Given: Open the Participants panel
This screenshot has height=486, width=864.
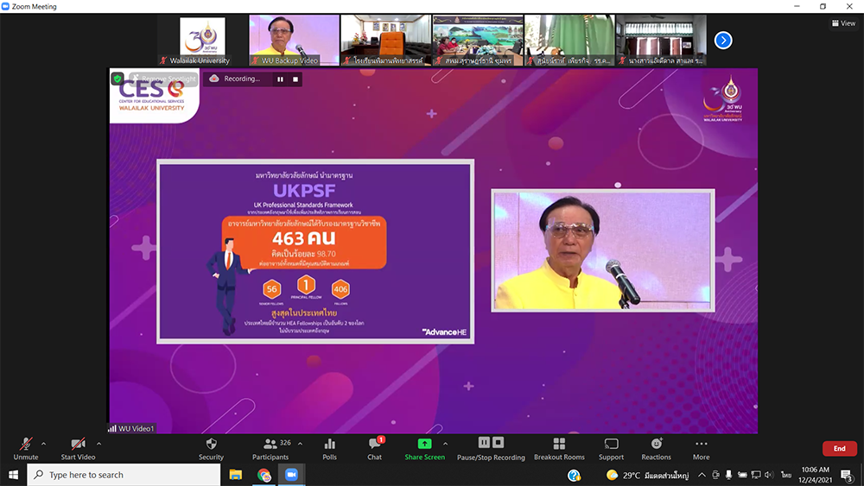Looking at the screenshot, I should (x=270, y=444).
